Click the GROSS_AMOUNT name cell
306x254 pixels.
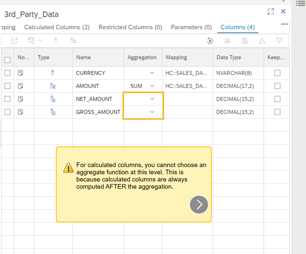click(x=98, y=112)
